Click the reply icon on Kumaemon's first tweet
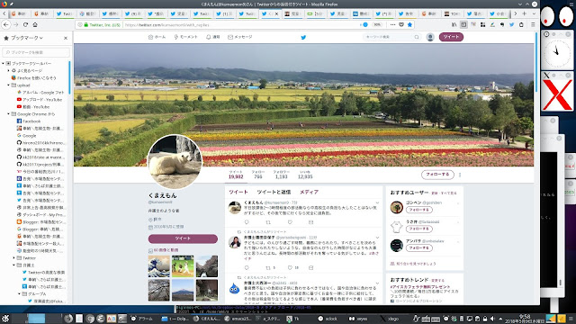Screen dimensions: 576x324 tap(247, 222)
